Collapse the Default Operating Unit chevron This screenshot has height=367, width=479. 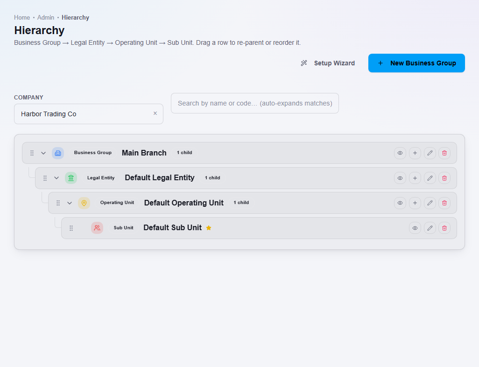click(x=70, y=203)
